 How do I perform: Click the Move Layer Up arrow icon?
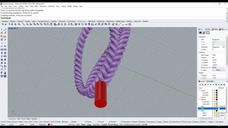tap(208, 85)
